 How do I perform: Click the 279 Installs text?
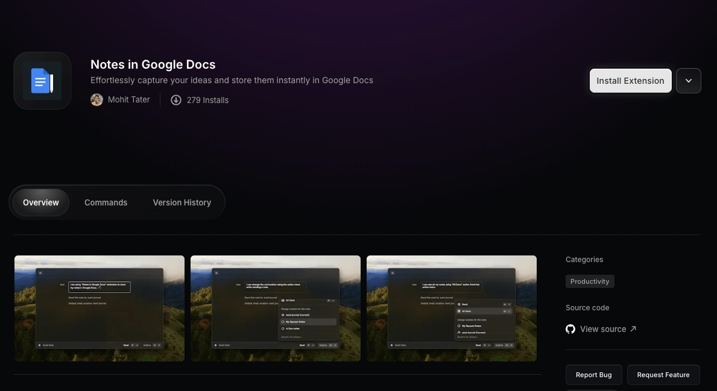(207, 100)
